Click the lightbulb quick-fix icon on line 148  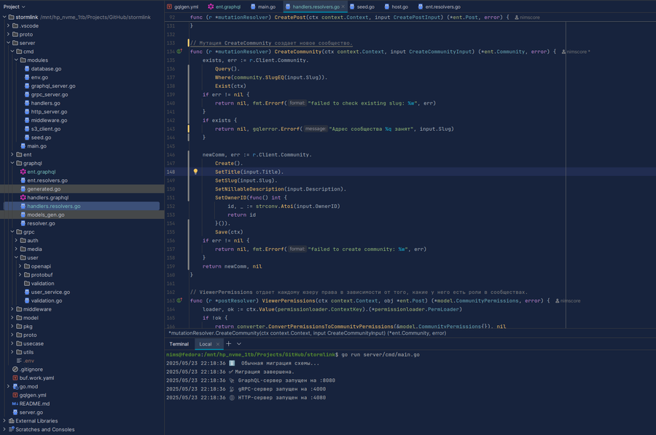(x=195, y=172)
